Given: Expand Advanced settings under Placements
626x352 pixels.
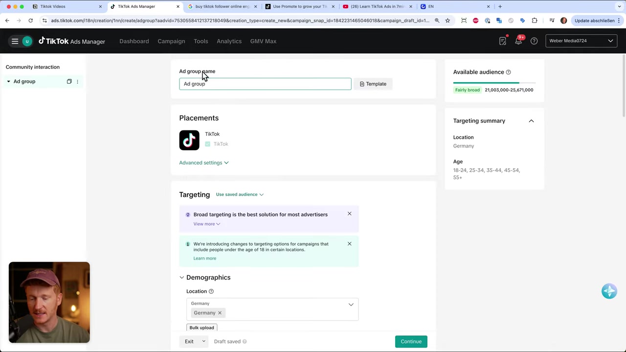Looking at the screenshot, I should click(203, 163).
